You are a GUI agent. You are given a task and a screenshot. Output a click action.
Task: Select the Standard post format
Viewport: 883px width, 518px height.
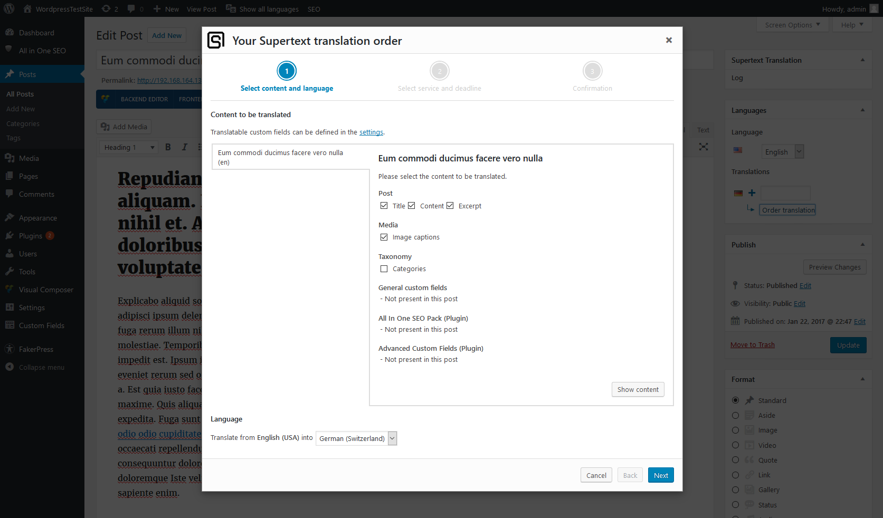click(735, 400)
